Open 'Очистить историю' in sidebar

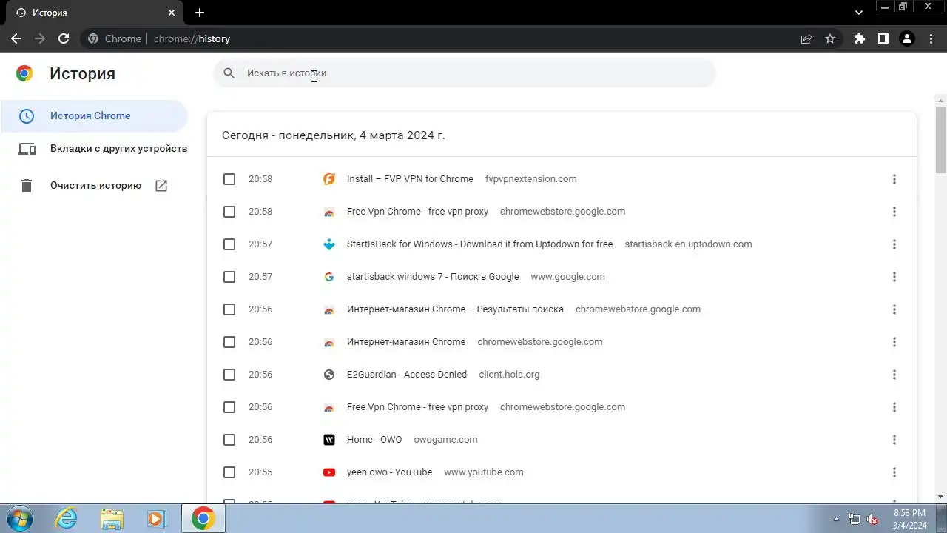click(94, 186)
